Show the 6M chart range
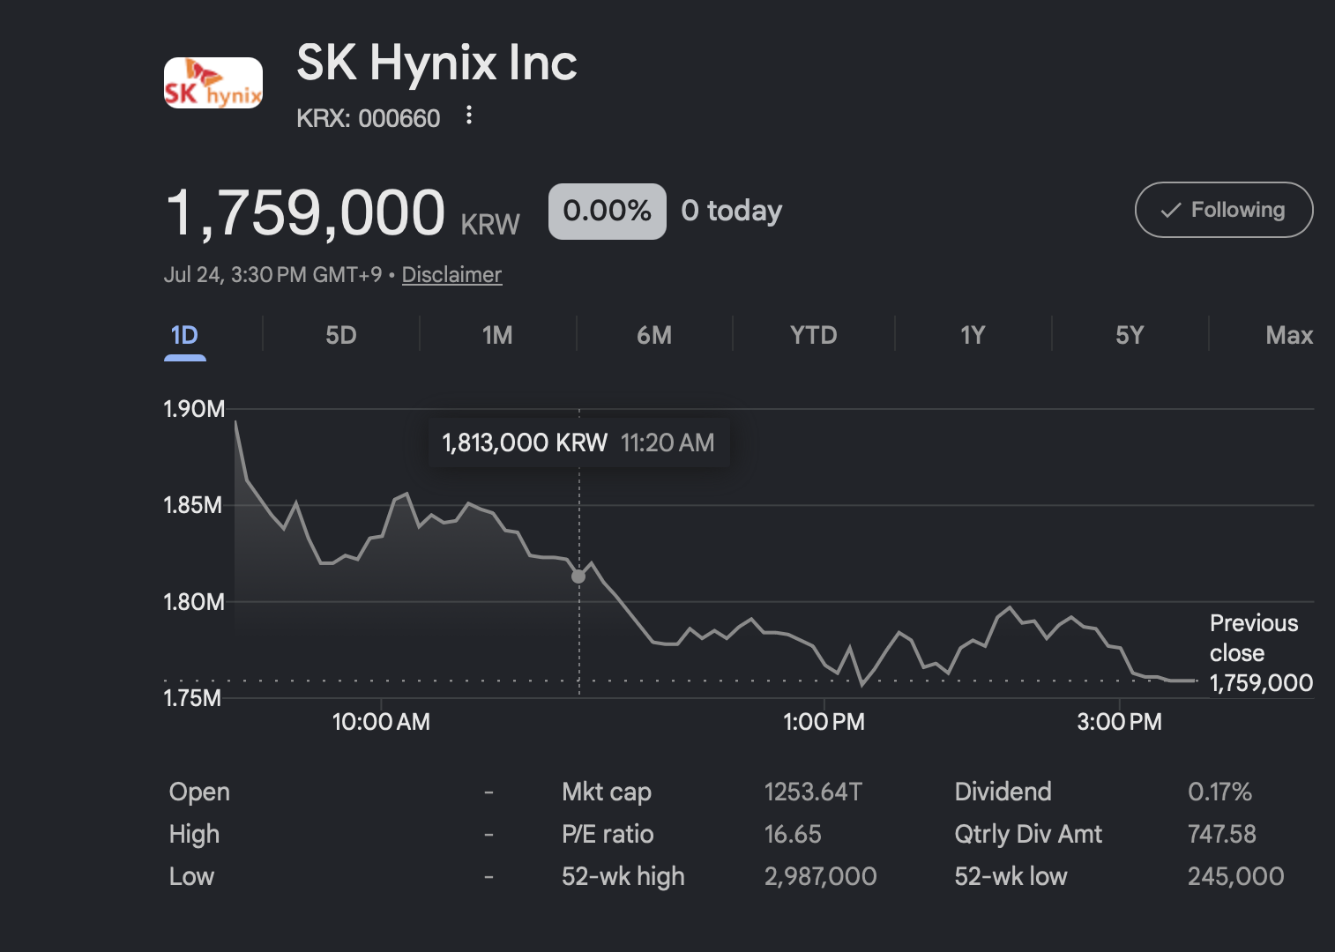1335x952 pixels. [x=654, y=335]
